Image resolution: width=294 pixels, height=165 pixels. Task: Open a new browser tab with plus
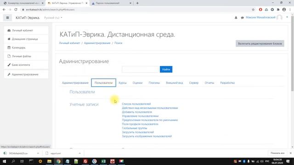[x=137, y=3]
